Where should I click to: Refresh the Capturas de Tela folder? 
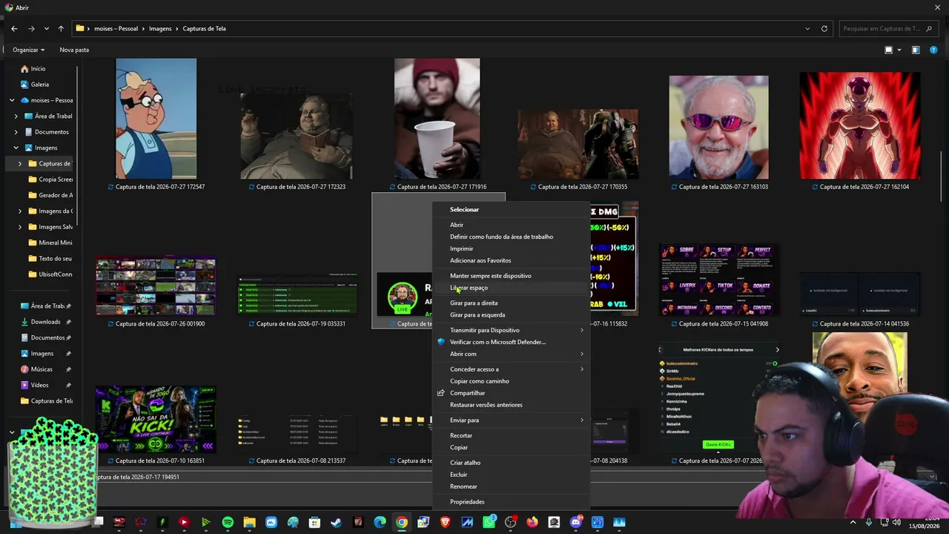[x=824, y=28]
